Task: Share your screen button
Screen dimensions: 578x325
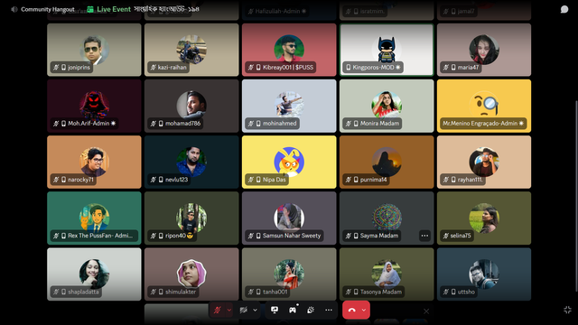Action: pos(275,310)
